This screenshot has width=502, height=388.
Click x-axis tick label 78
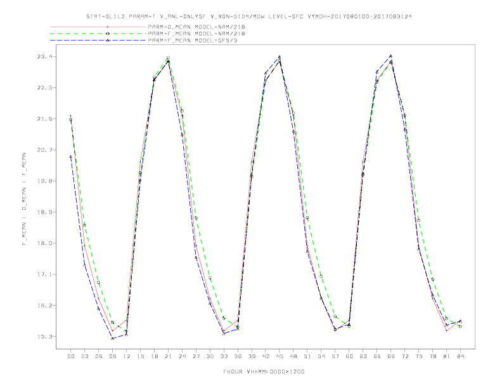pyautogui.click(x=433, y=356)
